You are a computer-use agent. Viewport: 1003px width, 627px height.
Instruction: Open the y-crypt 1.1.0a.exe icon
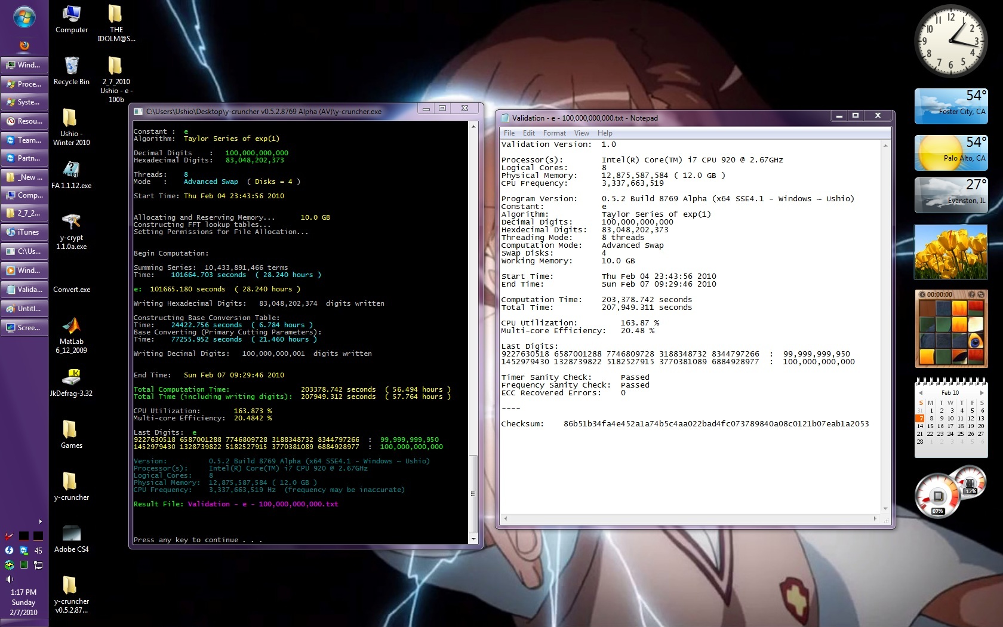point(71,223)
